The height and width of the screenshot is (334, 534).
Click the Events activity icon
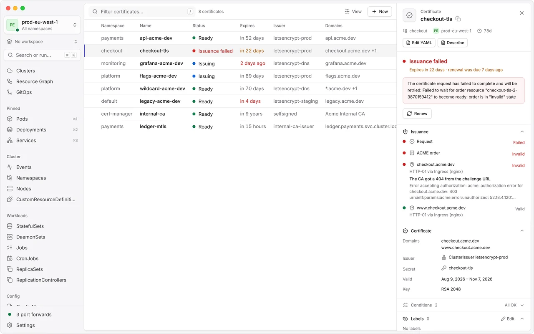click(10, 167)
